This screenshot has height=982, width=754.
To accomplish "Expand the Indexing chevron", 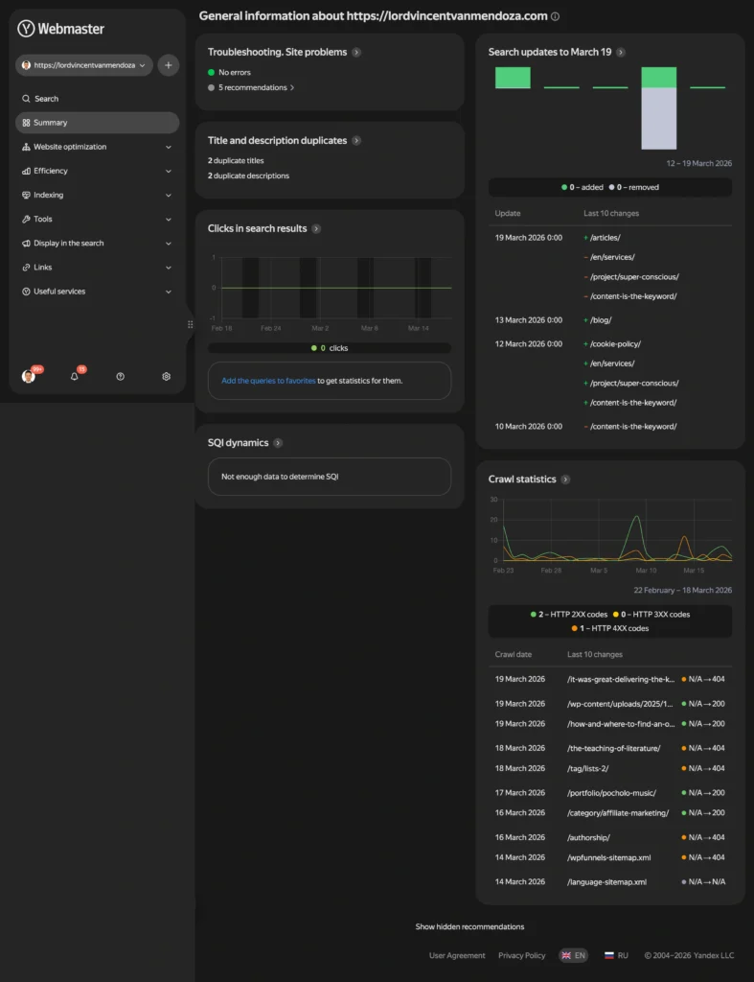I will coord(169,196).
